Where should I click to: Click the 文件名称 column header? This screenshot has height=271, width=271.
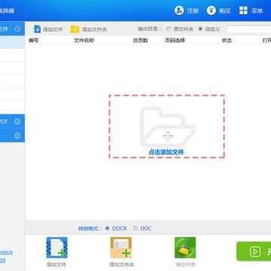click(84, 41)
